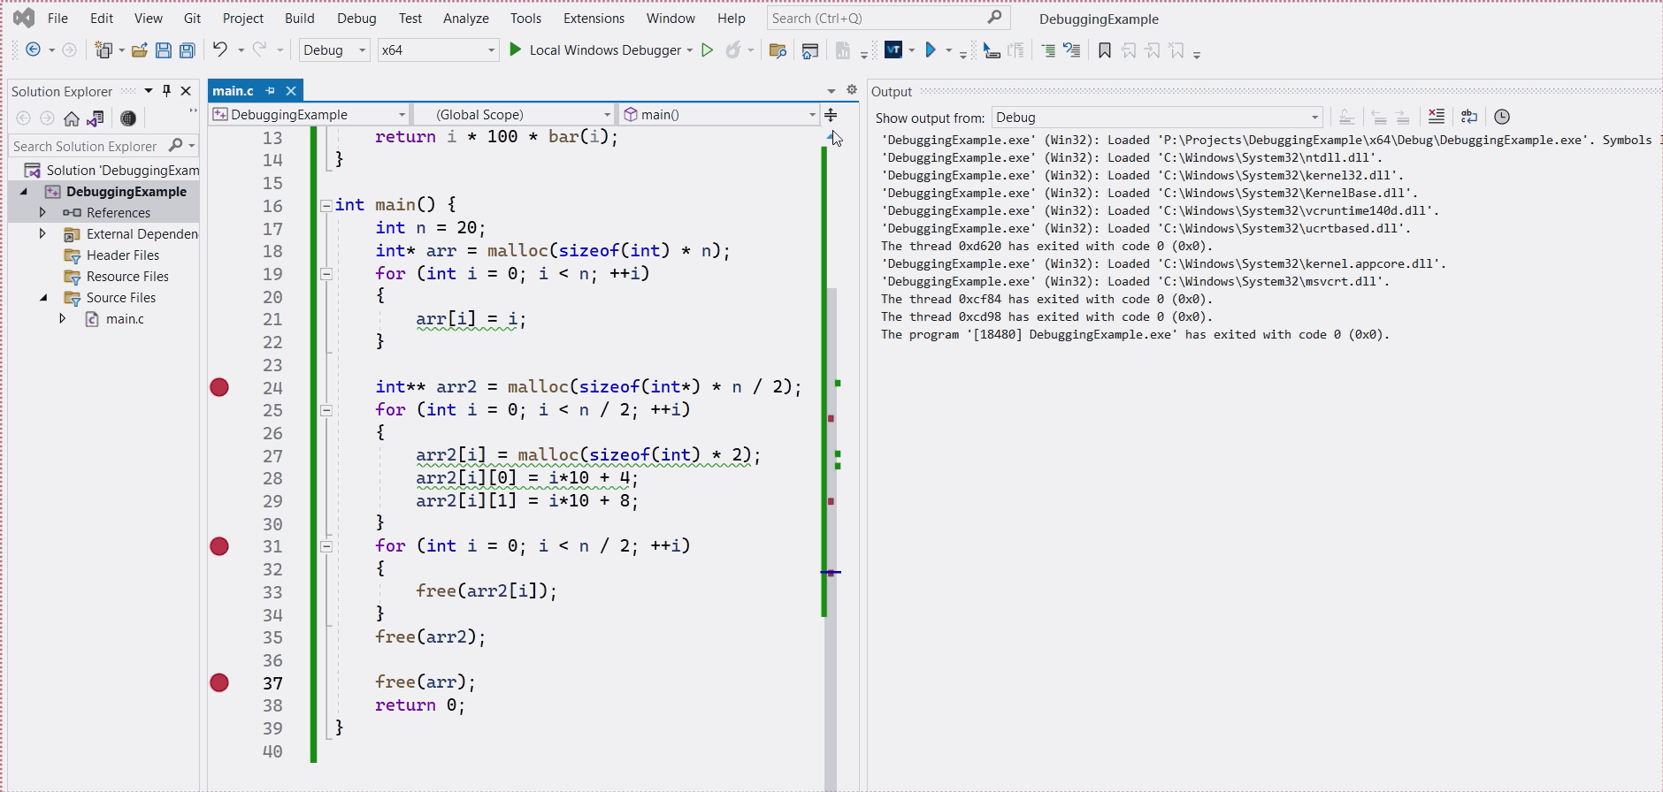Toggle pin on Solution Explorer panel
Viewport: 1663px width, 792px height.
click(166, 91)
